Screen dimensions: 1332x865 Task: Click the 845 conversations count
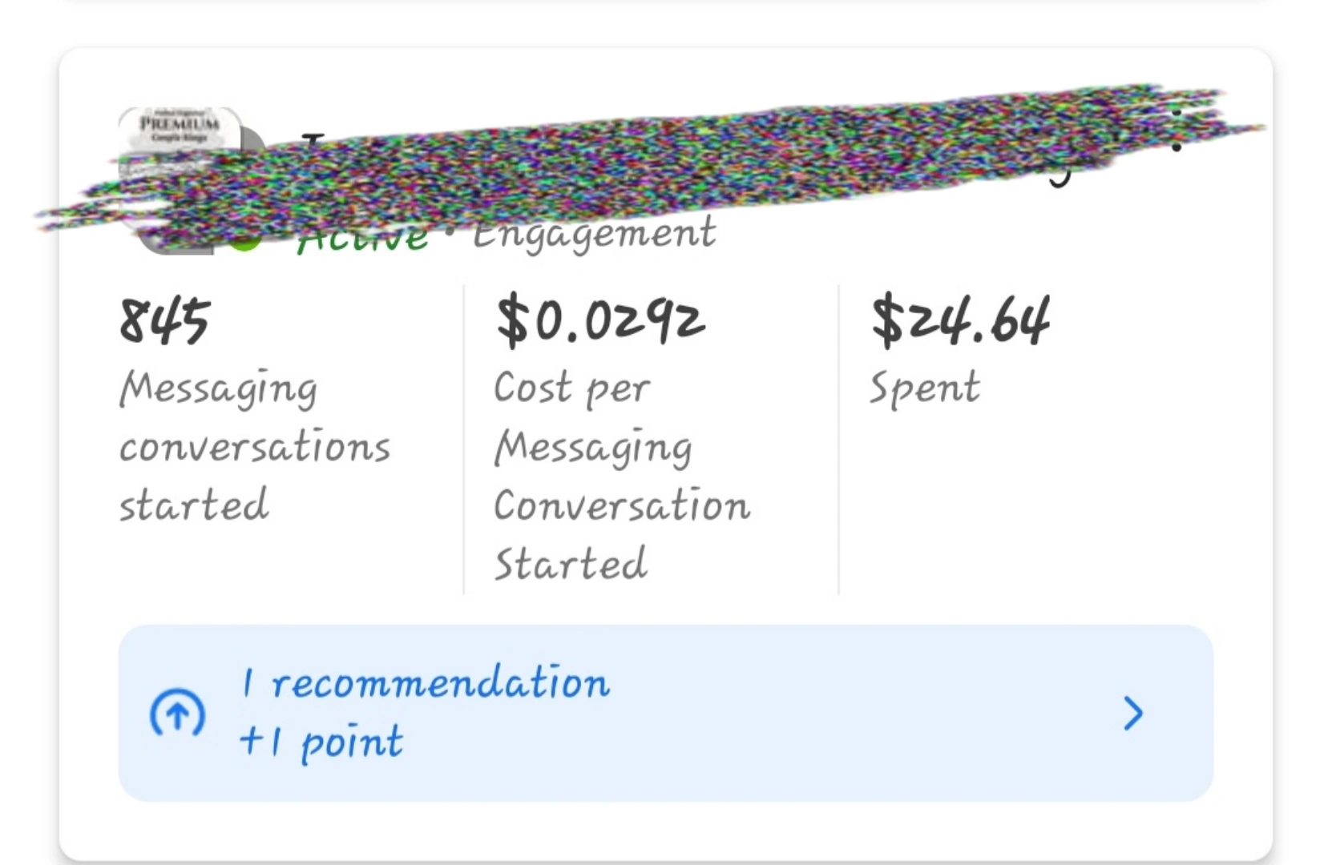pyautogui.click(x=165, y=320)
